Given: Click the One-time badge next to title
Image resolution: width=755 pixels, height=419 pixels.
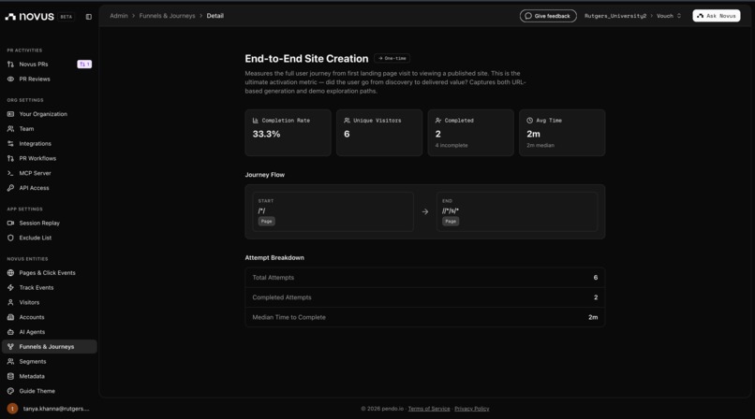Looking at the screenshot, I should [x=392, y=58].
